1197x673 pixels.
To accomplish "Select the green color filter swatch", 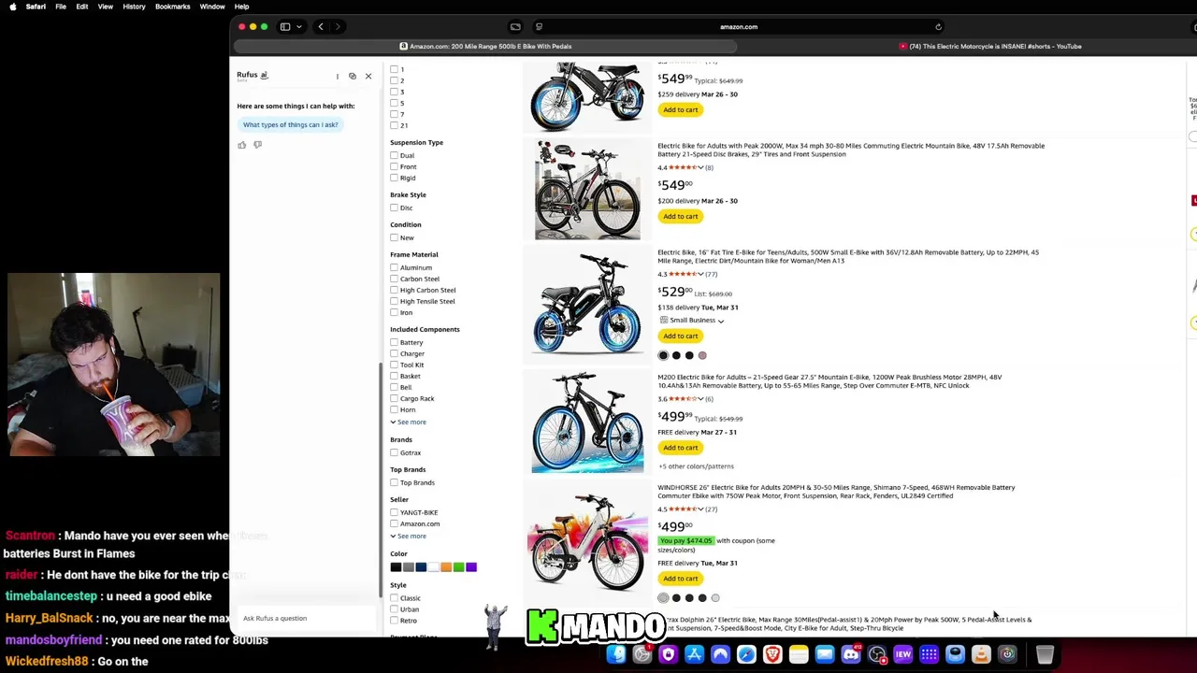I will click(458, 567).
